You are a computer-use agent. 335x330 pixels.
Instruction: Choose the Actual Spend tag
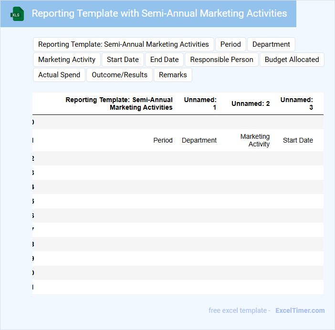59,75
